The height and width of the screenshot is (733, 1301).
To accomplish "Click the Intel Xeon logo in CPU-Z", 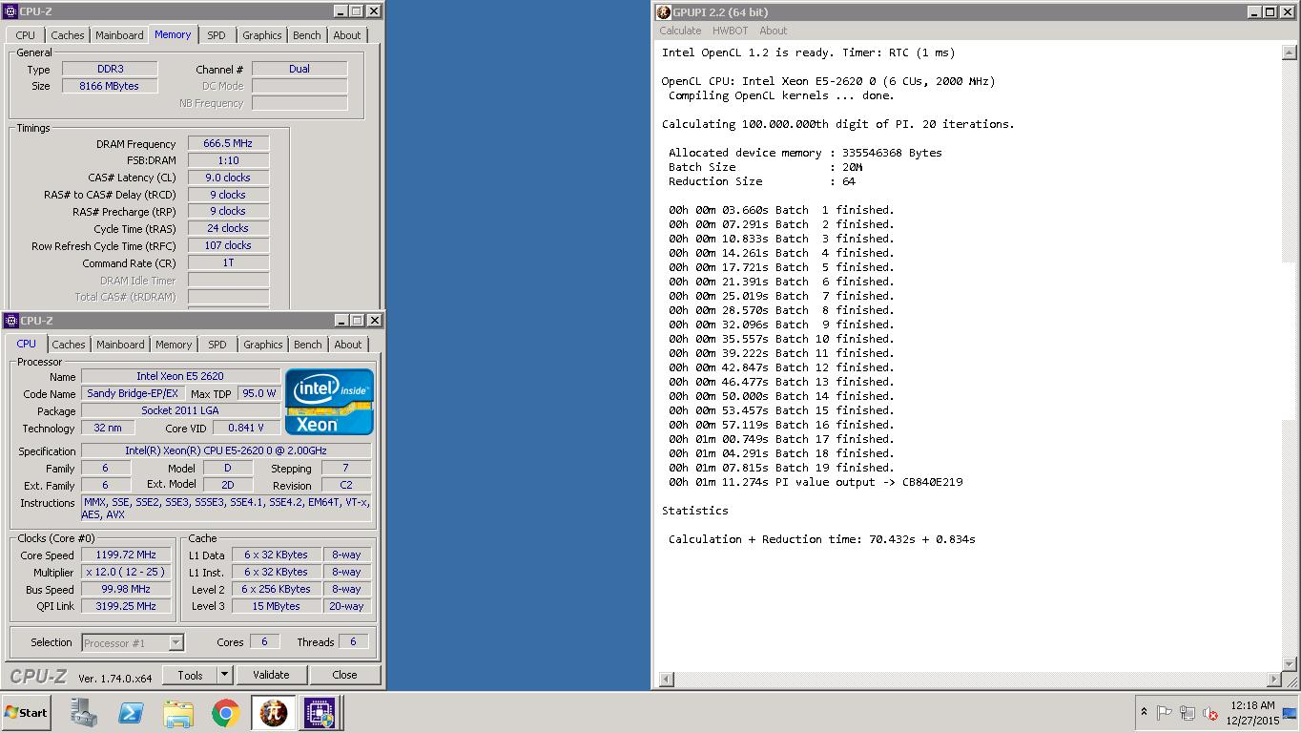I will pyautogui.click(x=329, y=402).
